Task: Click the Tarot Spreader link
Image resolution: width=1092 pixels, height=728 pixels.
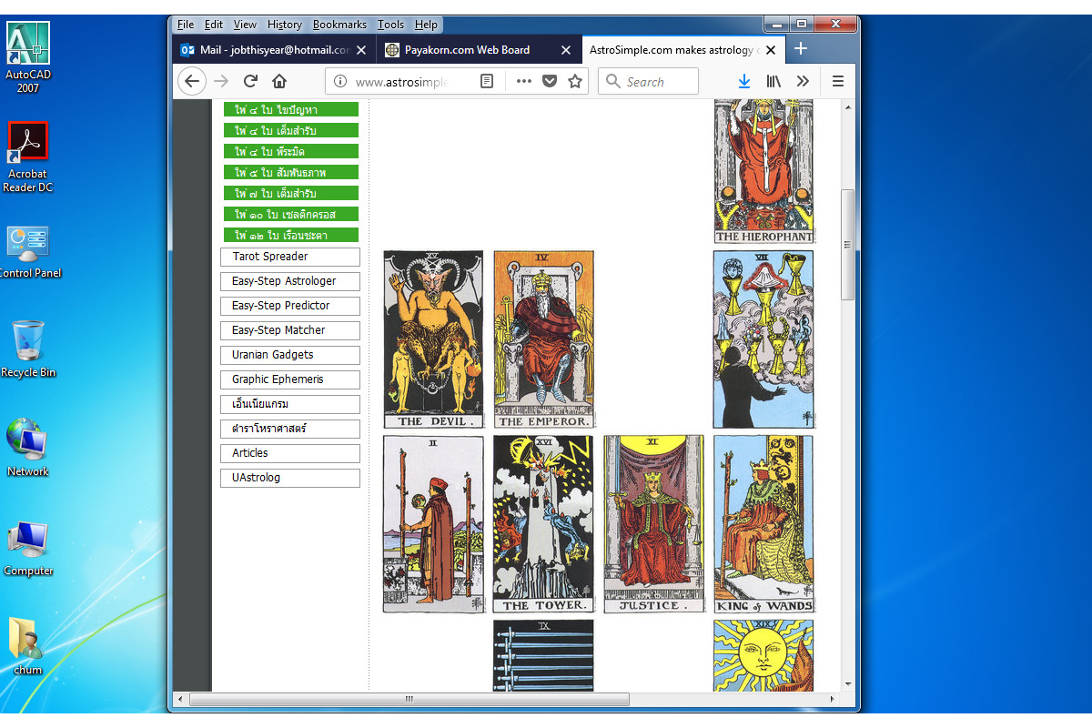Action: coord(289,257)
